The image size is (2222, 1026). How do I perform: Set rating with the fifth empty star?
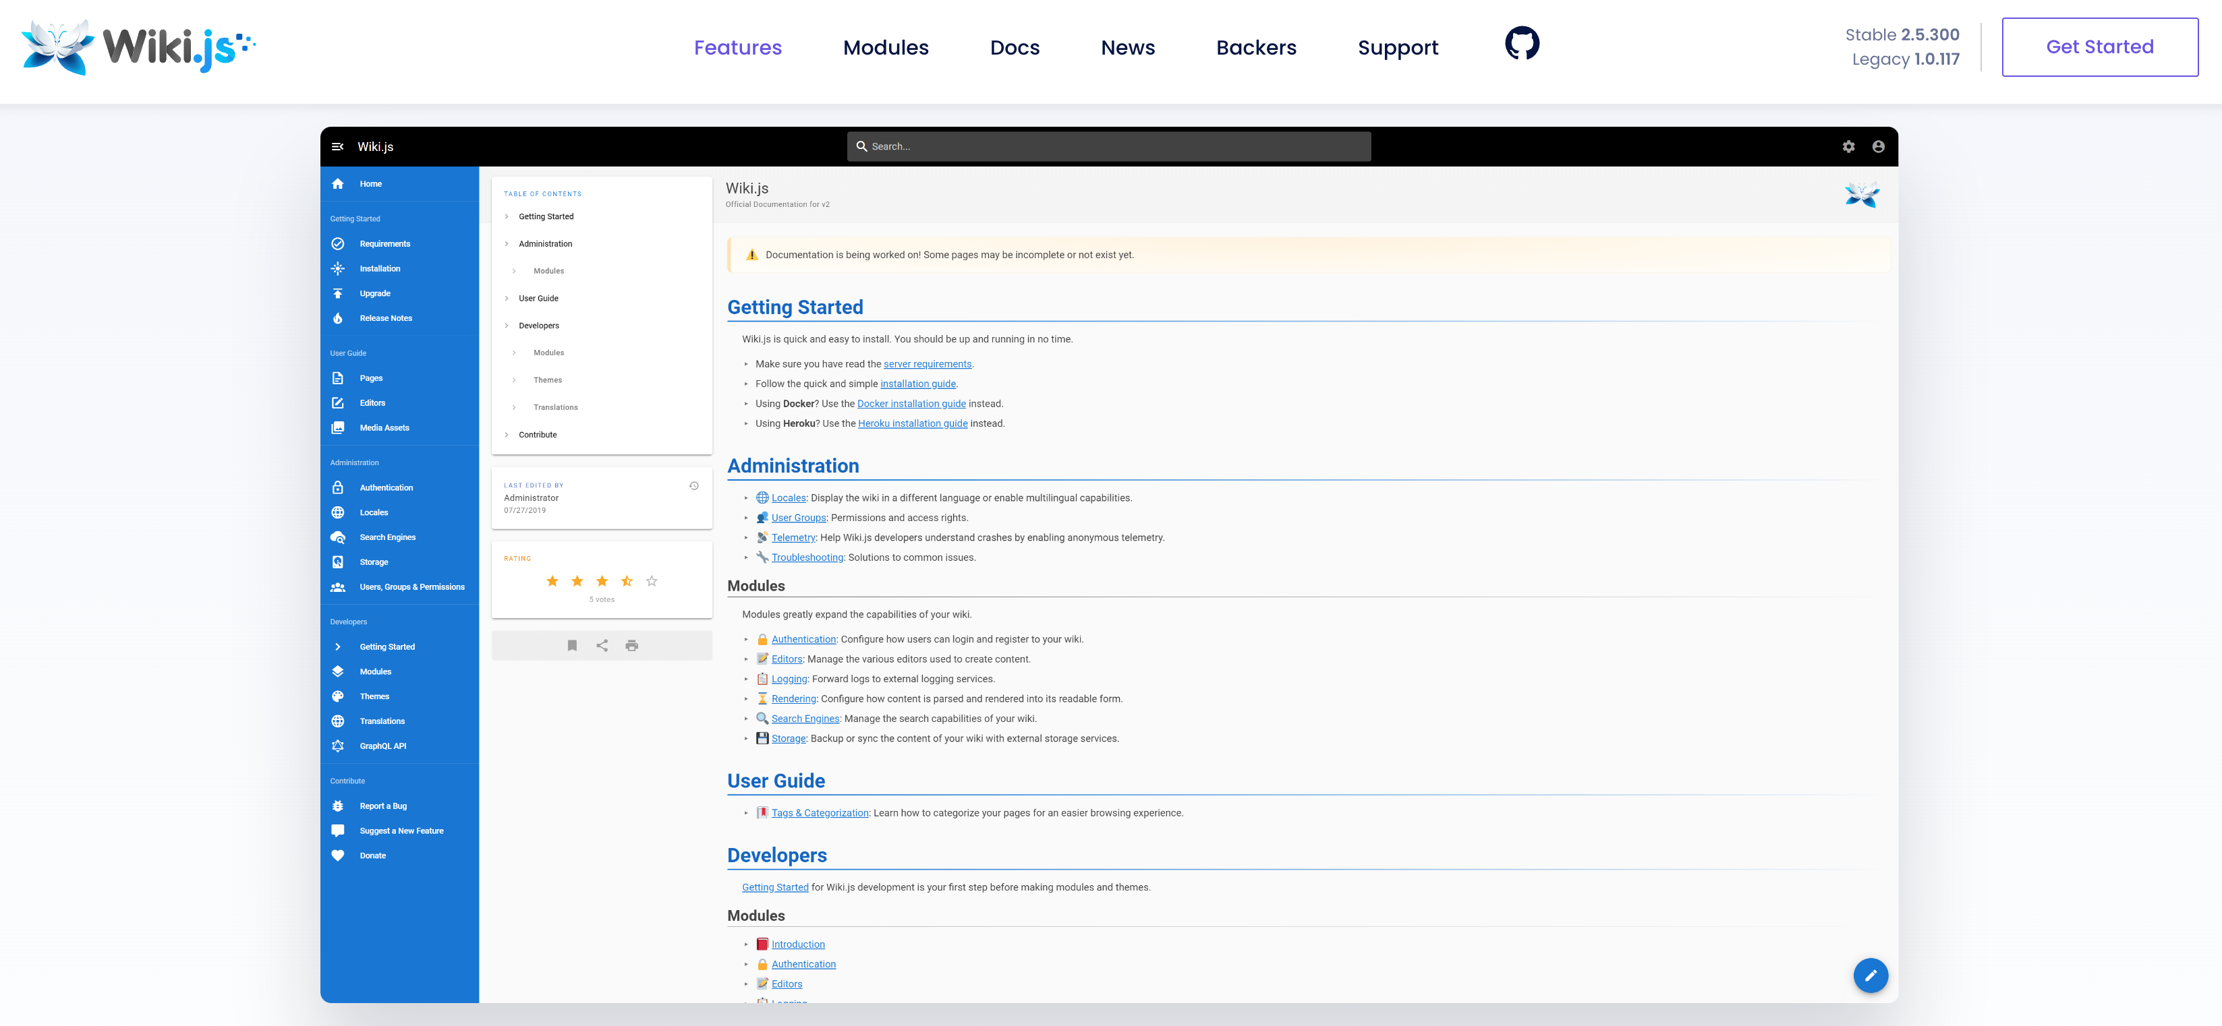click(651, 582)
